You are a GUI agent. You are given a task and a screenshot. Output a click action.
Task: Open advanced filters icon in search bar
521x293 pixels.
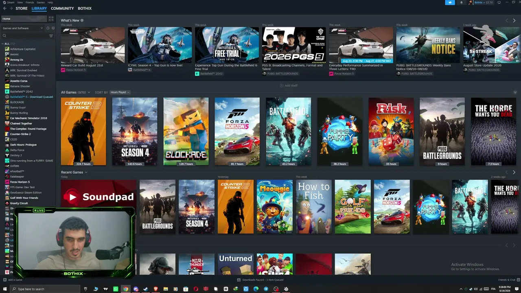pyautogui.click(x=51, y=36)
